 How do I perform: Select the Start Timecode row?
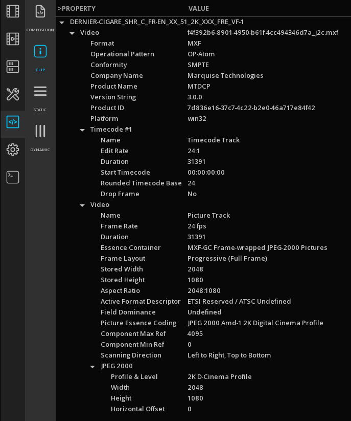coord(203,173)
